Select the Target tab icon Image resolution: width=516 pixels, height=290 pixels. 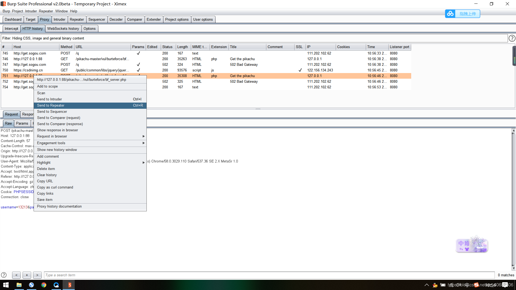pos(30,19)
